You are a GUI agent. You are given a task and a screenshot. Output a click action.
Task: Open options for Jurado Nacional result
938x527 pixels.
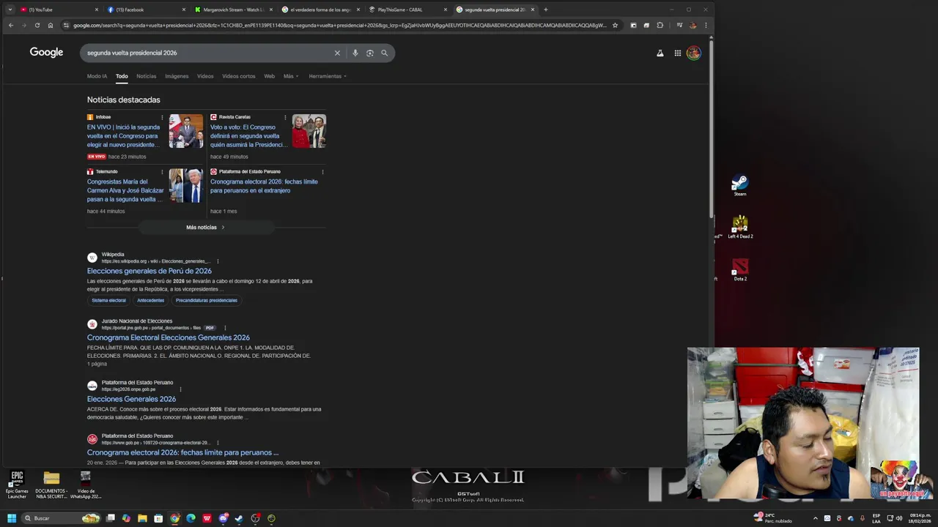click(x=225, y=328)
